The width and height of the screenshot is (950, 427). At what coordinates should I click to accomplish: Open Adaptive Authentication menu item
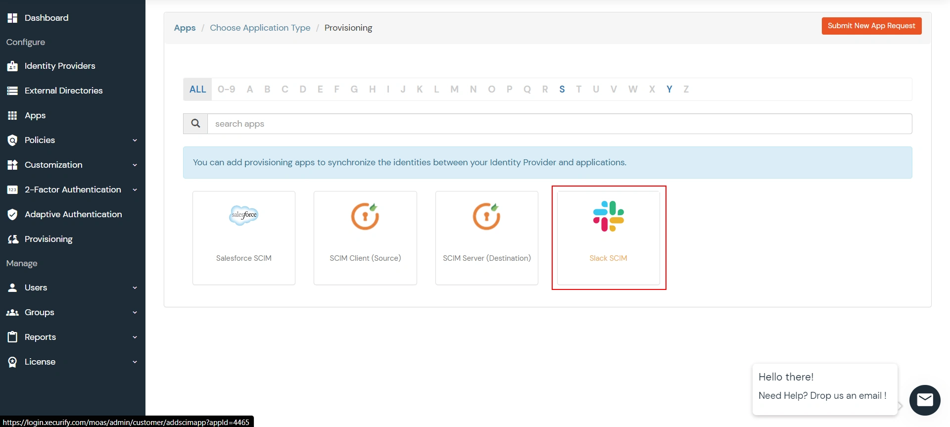(x=73, y=214)
